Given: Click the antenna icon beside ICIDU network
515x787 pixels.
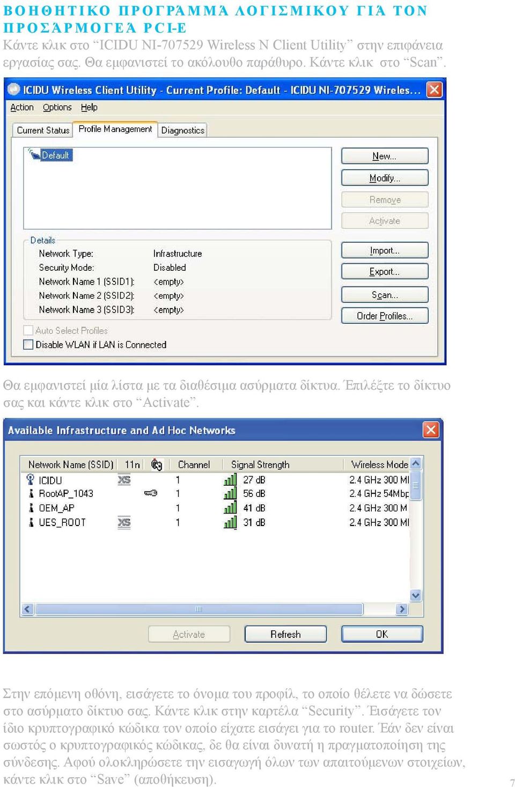Looking at the screenshot, I should click(x=31, y=480).
